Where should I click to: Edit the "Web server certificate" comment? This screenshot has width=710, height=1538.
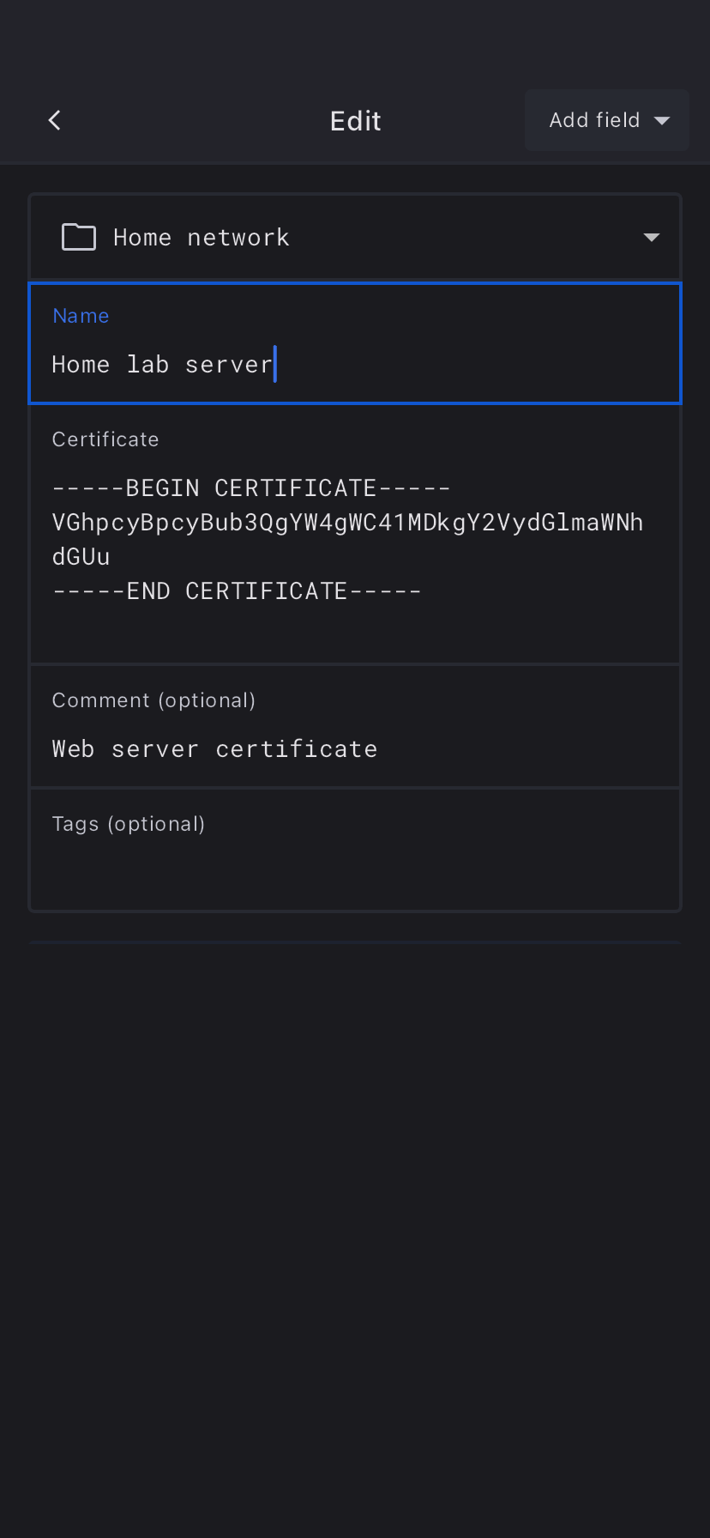click(214, 749)
